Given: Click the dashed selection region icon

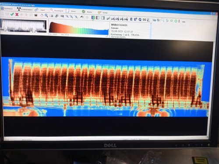Looking at the screenshot, I should (163, 20).
